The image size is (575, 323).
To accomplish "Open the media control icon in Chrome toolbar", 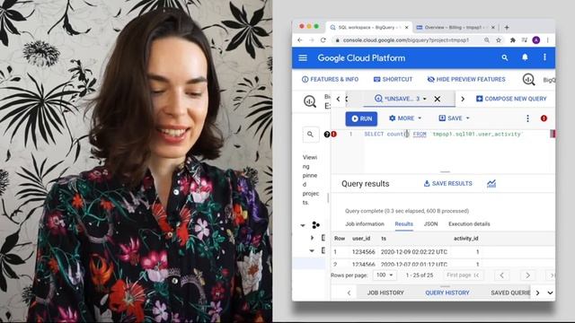I will [525, 39].
